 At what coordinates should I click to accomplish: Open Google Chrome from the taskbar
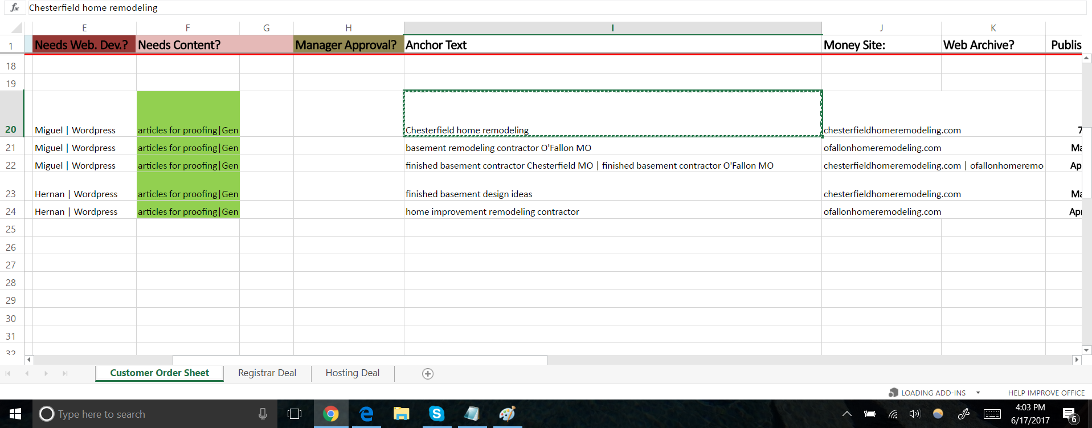click(330, 414)
